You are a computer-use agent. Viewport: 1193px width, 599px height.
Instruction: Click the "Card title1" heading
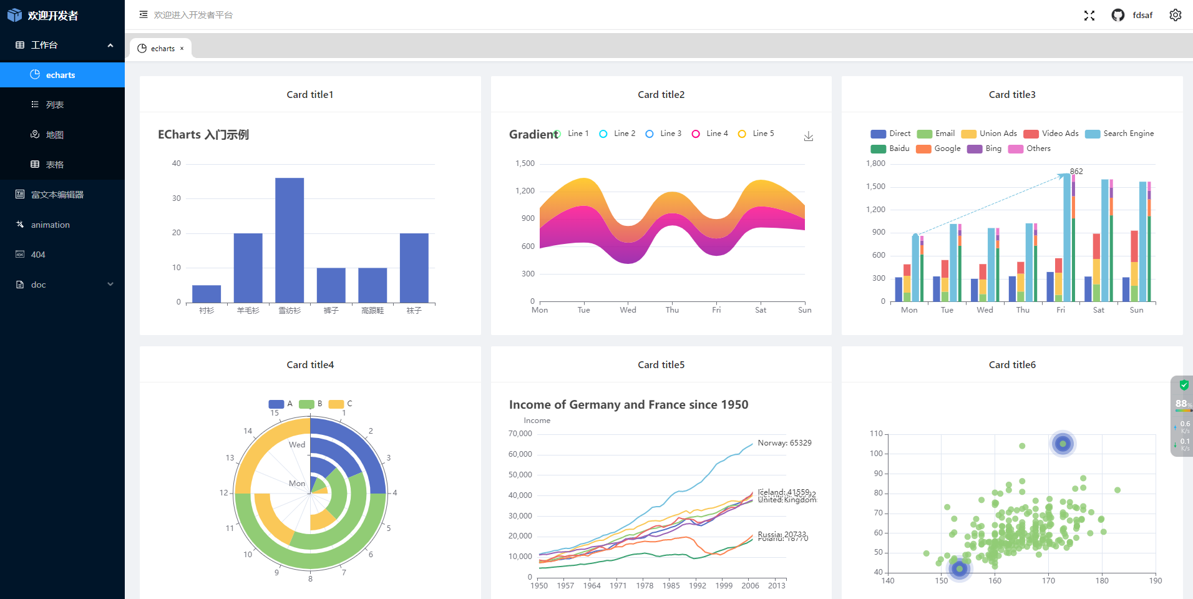click(310, 94)
